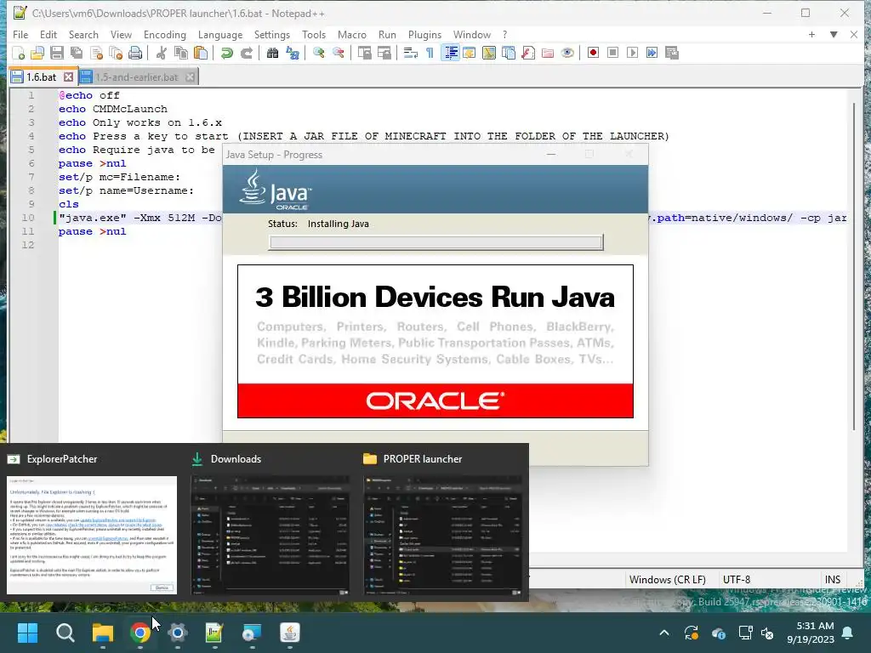Open Find with the binoculars icon
Screen dimensions: 871x653
pos(273,54)
